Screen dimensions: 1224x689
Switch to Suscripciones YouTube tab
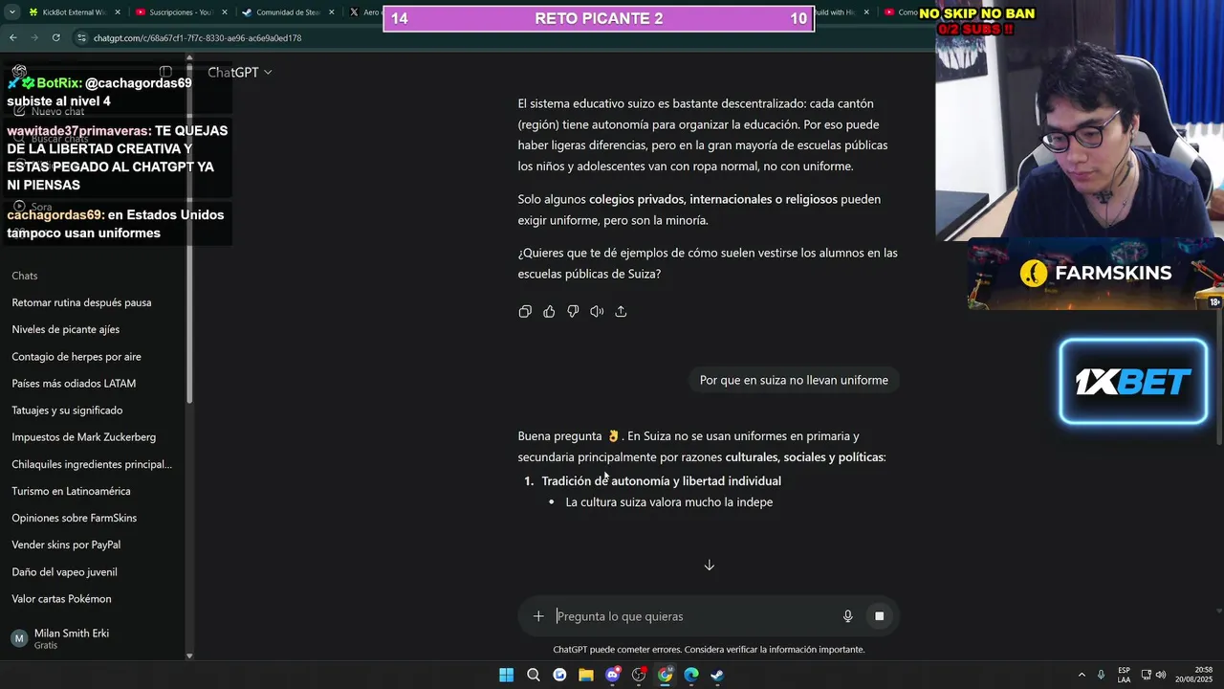181,12
